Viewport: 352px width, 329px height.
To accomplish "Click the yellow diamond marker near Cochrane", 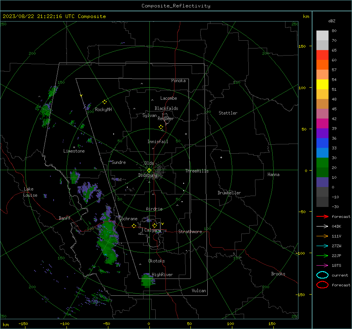I will coord(134,226).
